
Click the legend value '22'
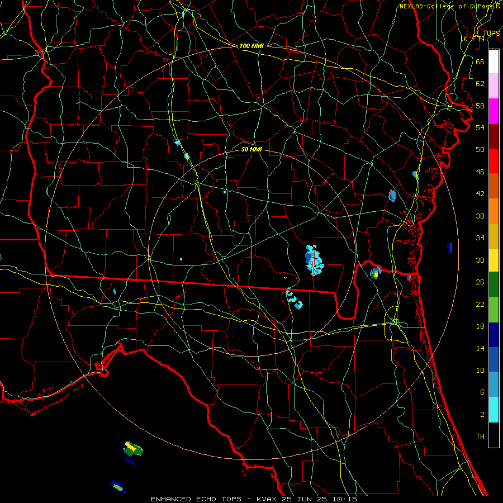click(480, 304)
